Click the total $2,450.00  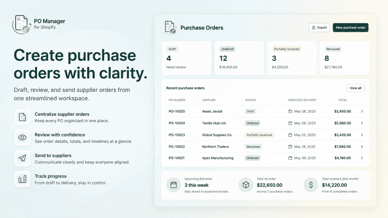343,111
